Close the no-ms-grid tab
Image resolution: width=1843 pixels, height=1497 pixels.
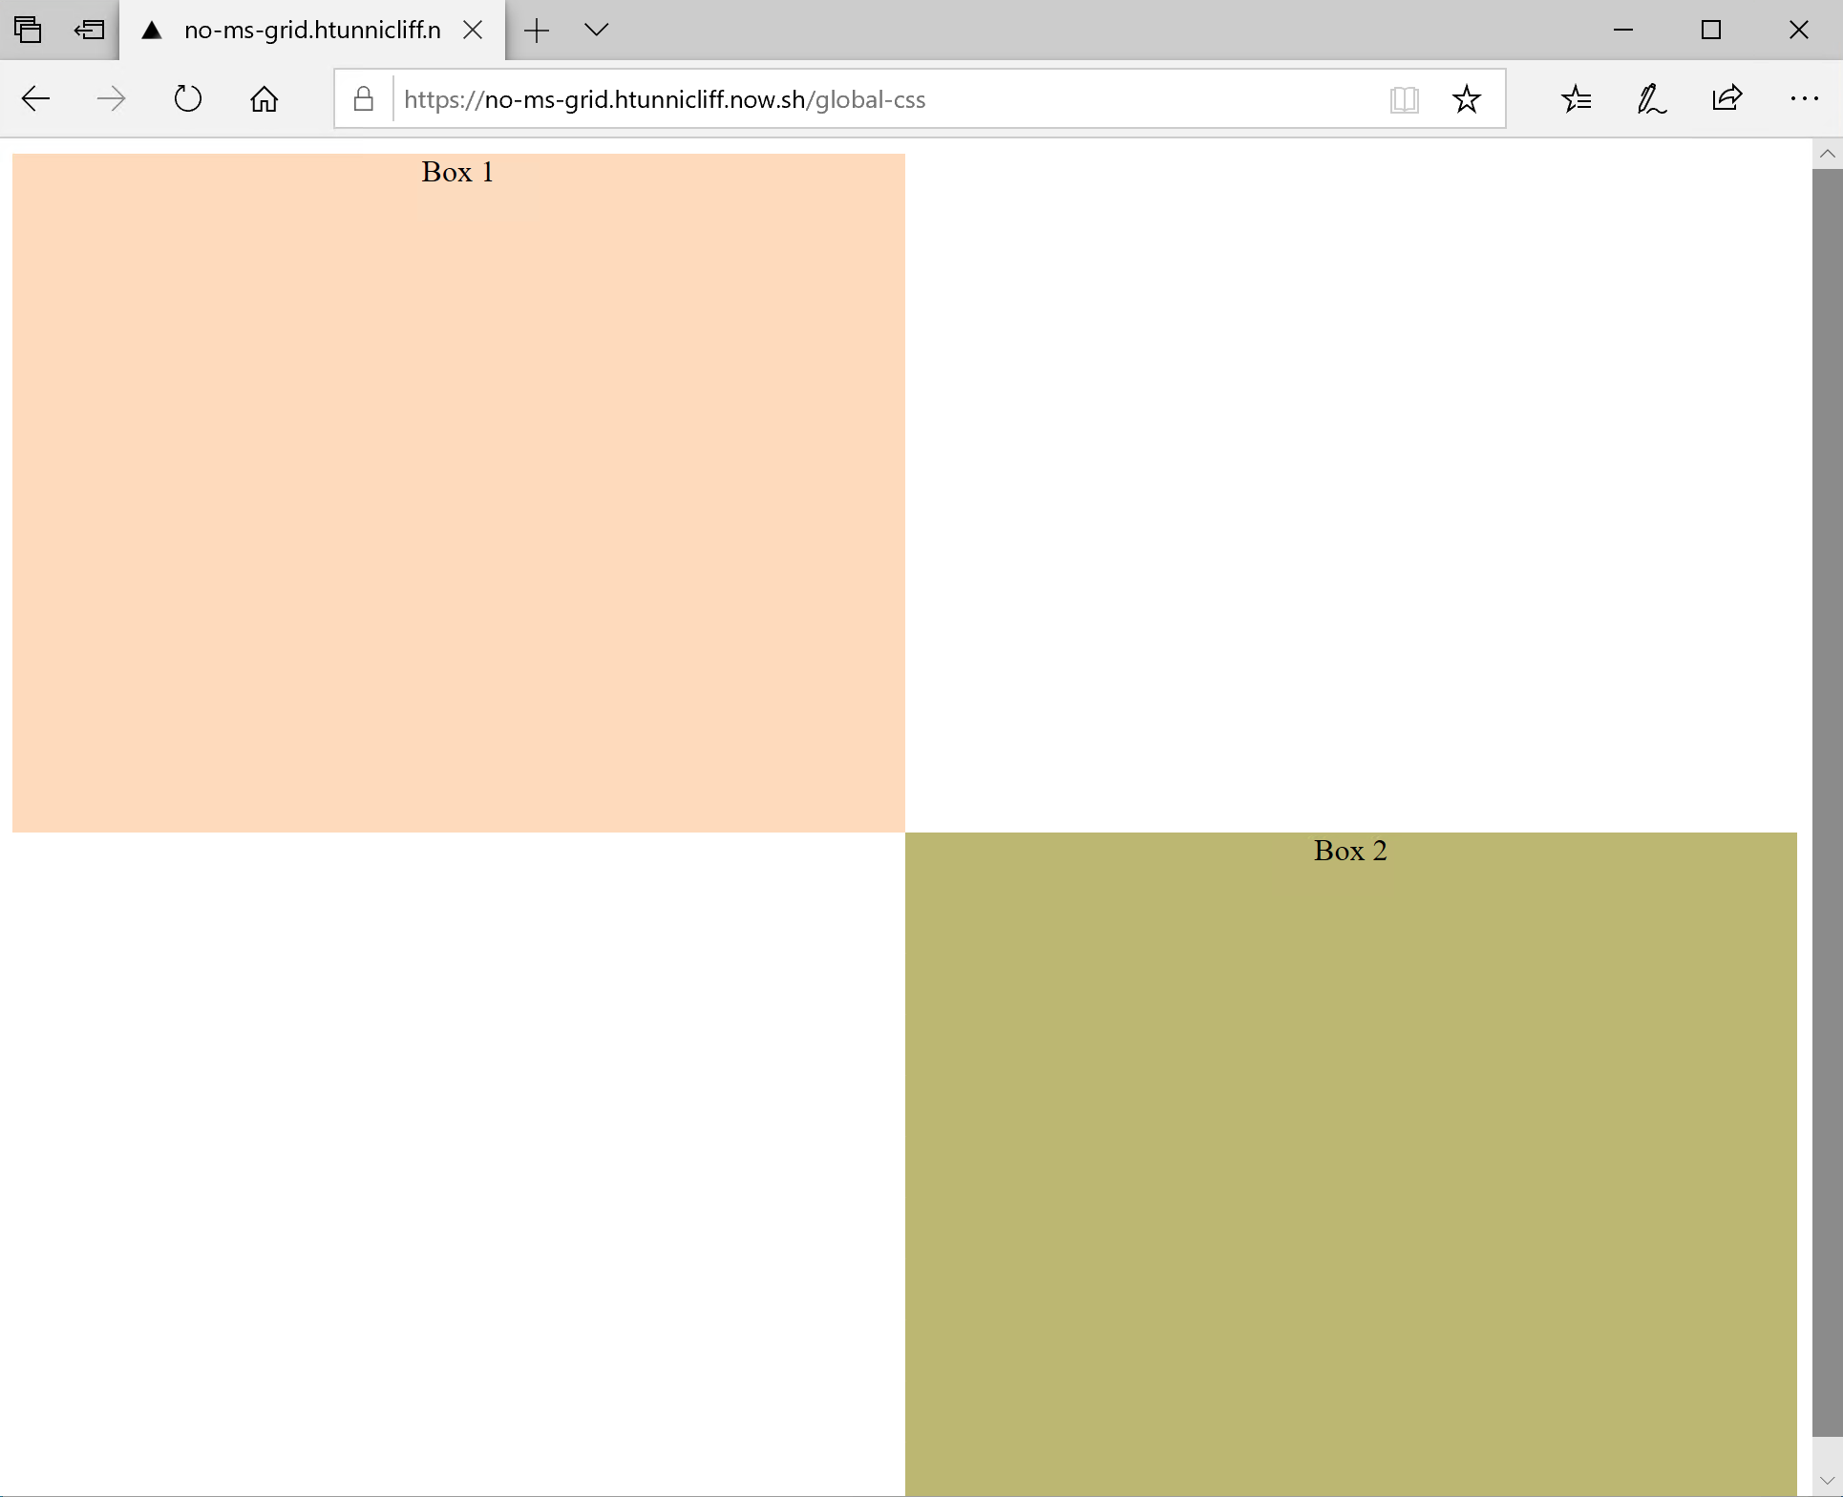(473, 30)
